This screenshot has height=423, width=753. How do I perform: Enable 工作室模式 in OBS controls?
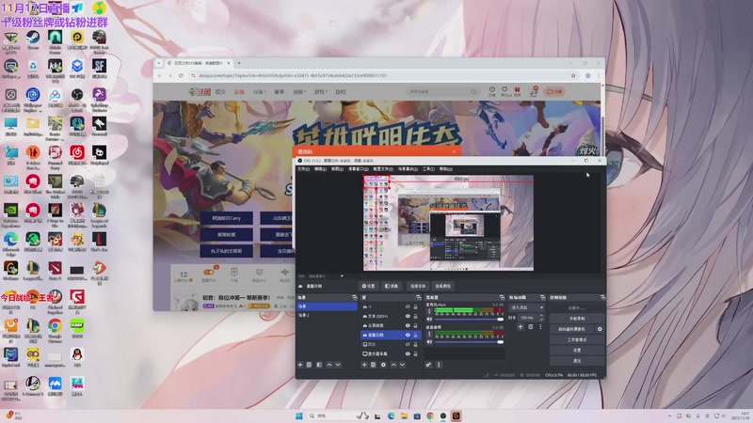(577, 340)
